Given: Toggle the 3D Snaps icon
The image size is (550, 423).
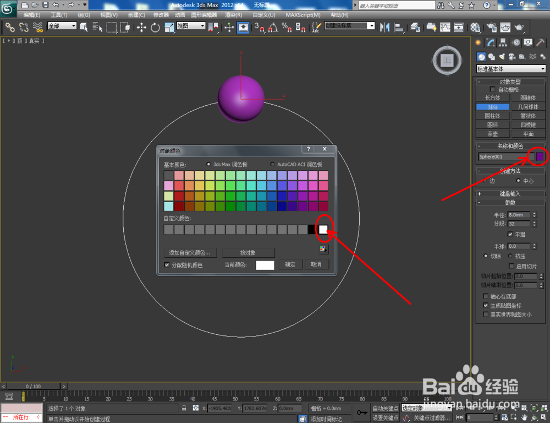Looking at the screenshot, I should 260,27.
